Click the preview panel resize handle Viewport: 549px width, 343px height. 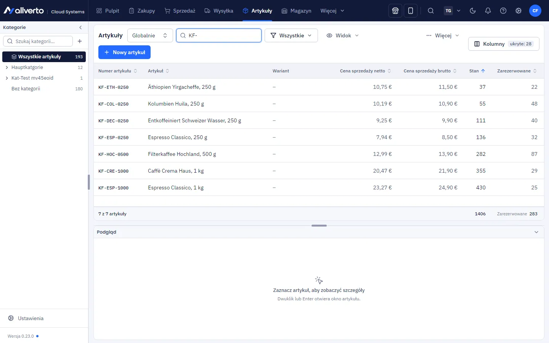coord(319,226)
